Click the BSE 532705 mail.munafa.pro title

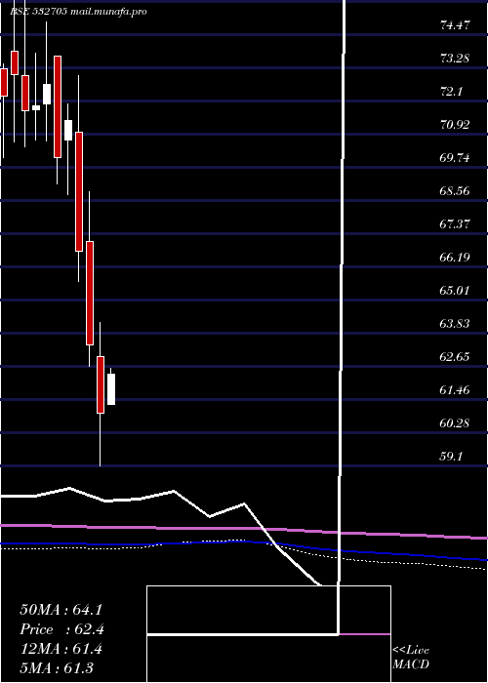[78, 12]
